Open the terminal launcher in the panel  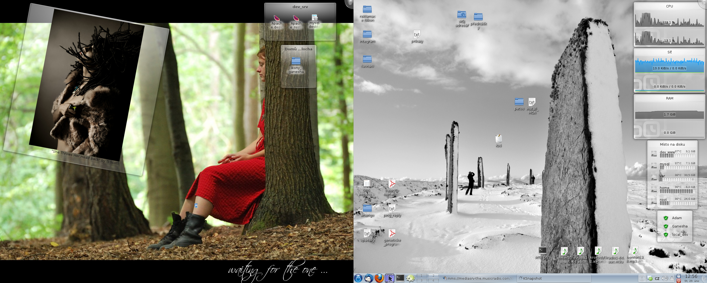coord(400,278)
